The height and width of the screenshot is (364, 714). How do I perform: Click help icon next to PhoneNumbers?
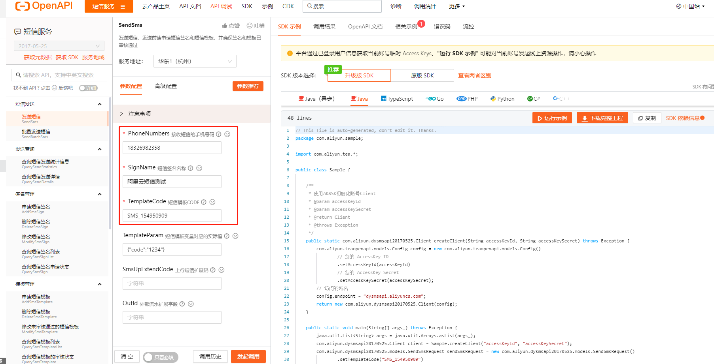point(219,134)
